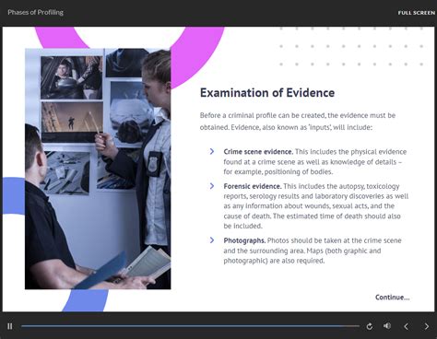Click the playback progress bar

(x=190, y=326)
